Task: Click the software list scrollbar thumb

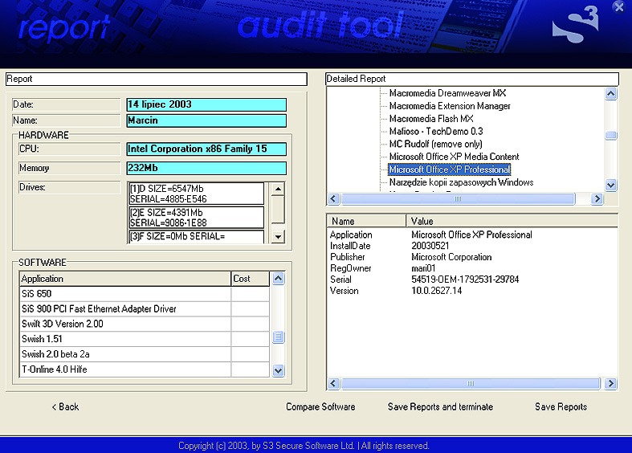Action: coord(278,337)
